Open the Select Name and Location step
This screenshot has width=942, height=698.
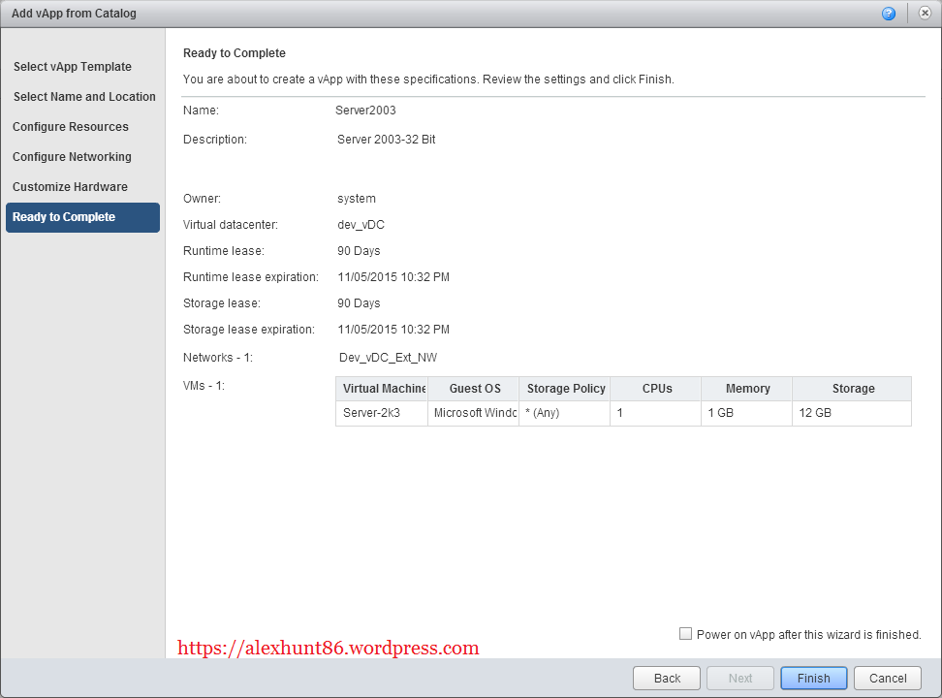click(84, 97)
